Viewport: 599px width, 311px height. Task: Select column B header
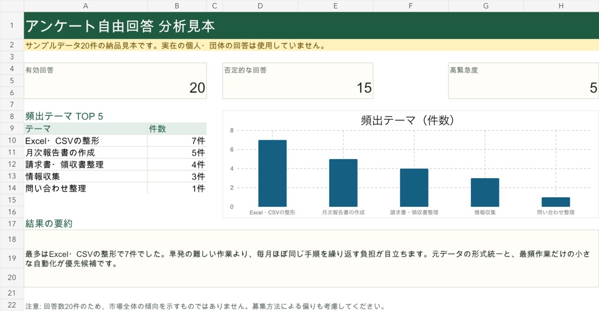click(x=177, y=6)
